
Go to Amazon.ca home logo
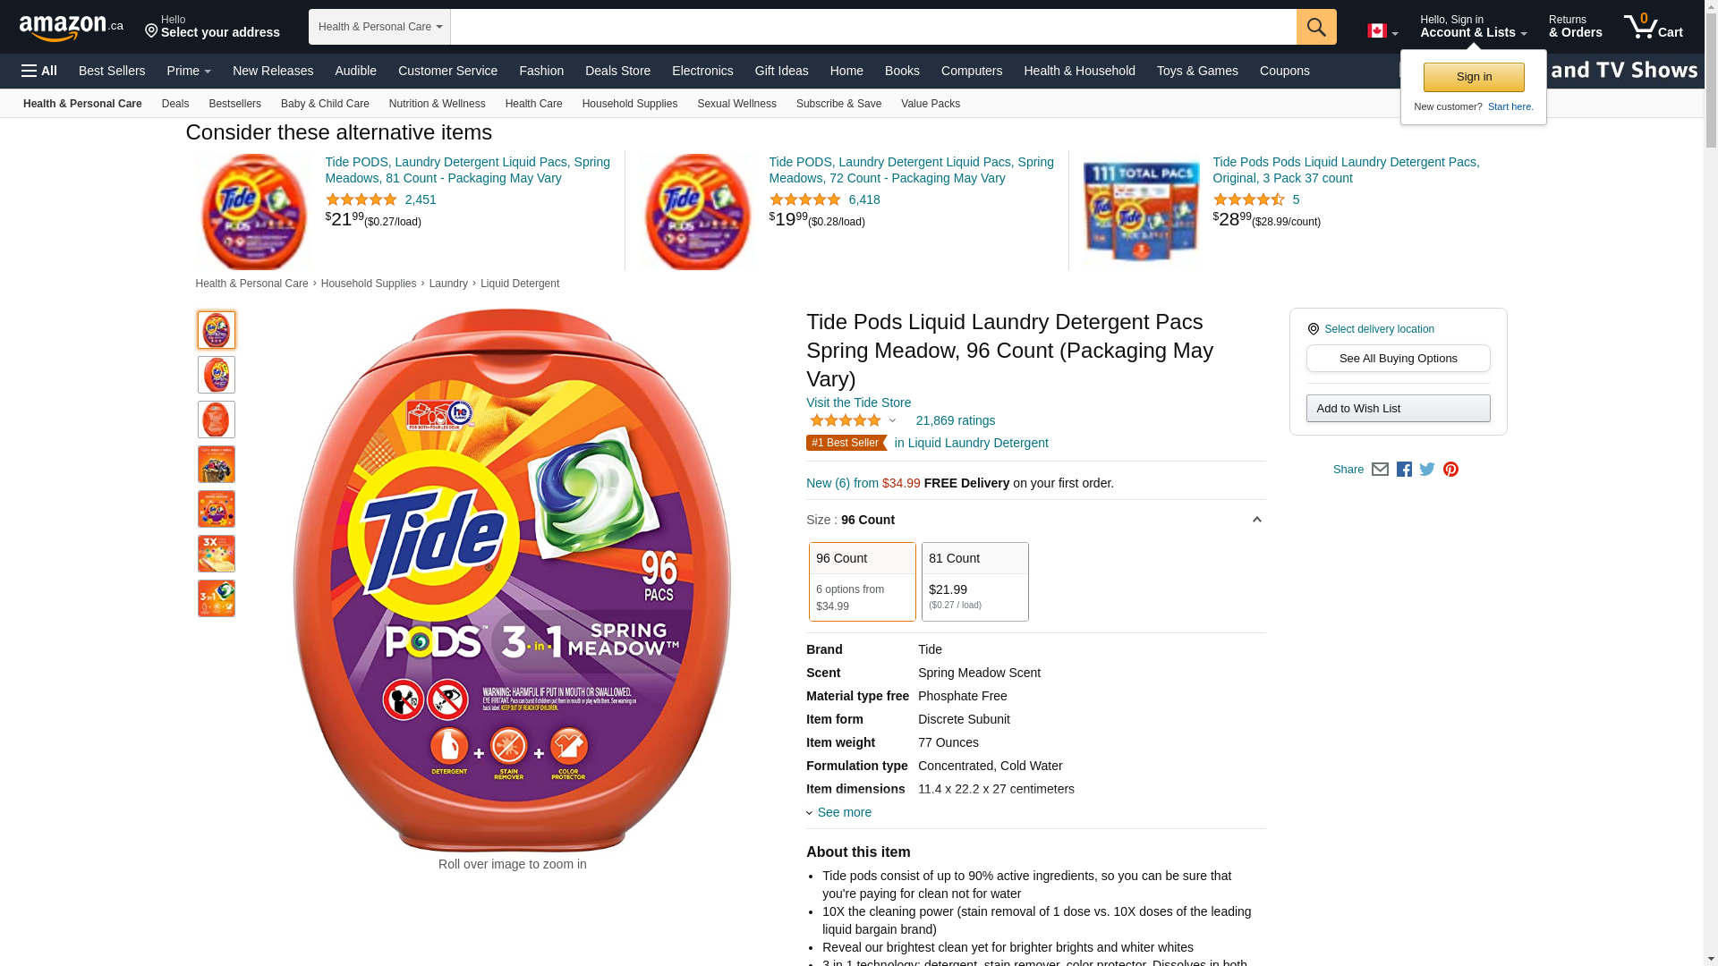[72, 27]
